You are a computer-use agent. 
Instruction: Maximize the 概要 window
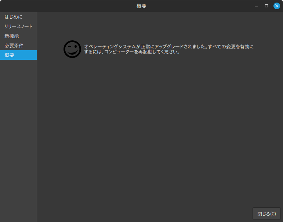(266, 6)
